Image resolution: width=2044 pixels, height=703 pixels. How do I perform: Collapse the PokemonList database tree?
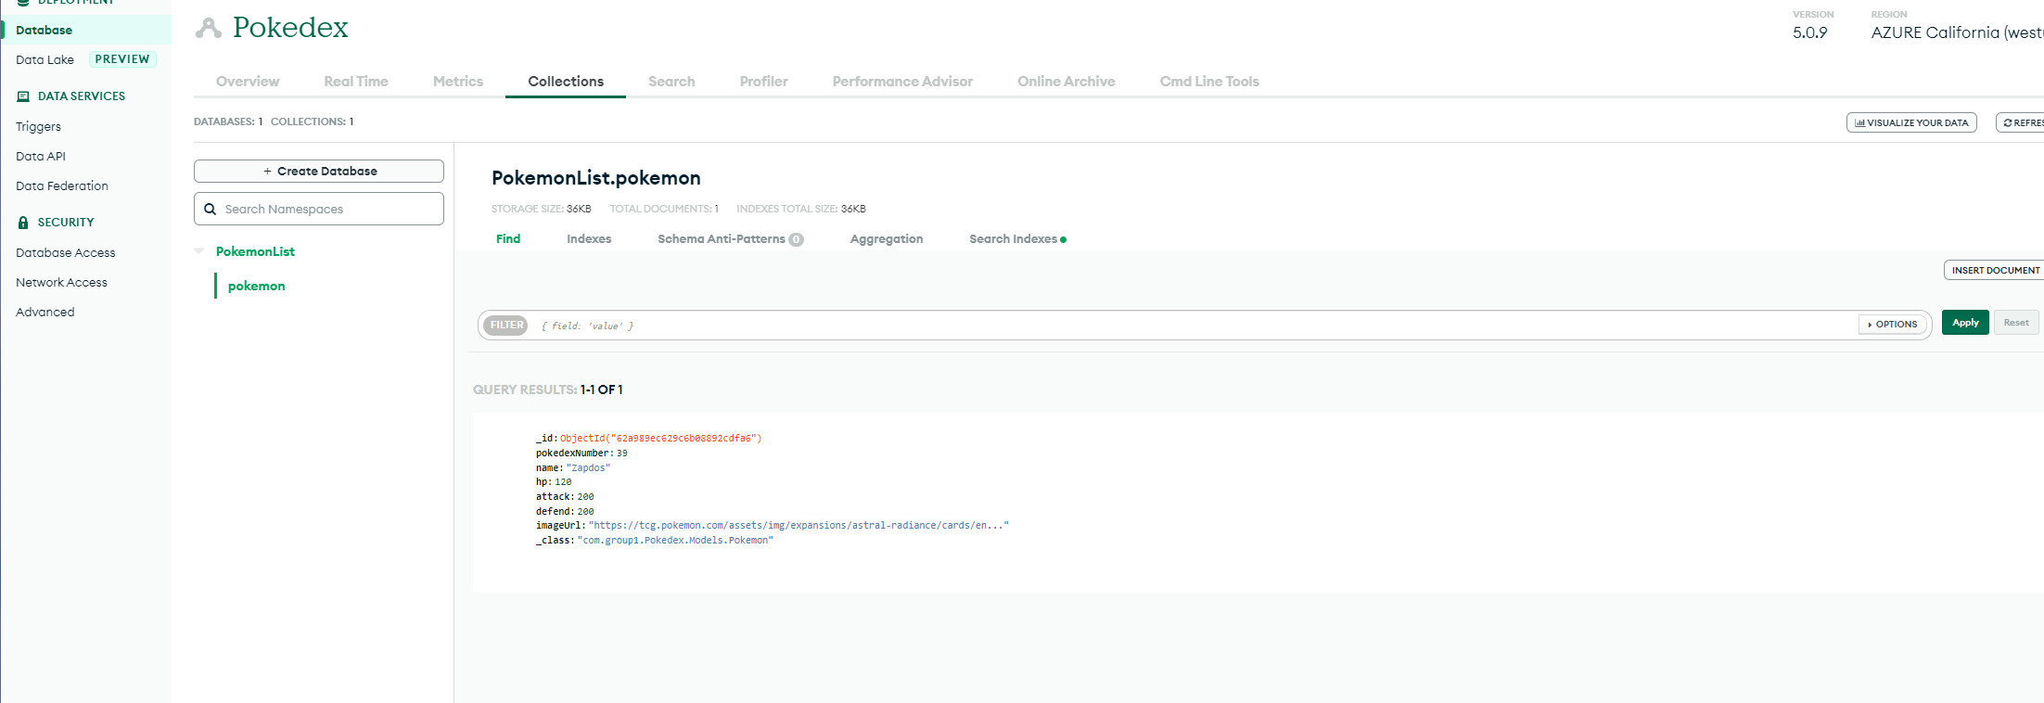click(x=199, y=251)
